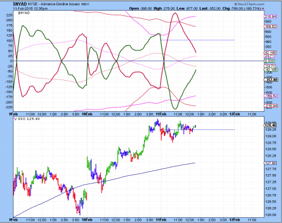Click the 129.25 price axis label
This screenshot has height=223, width=282.
270,129
